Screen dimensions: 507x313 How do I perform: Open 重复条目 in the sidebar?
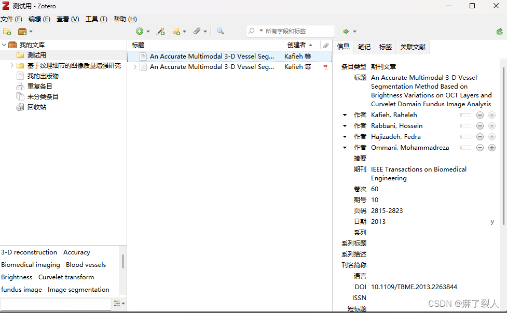[39, 86]
